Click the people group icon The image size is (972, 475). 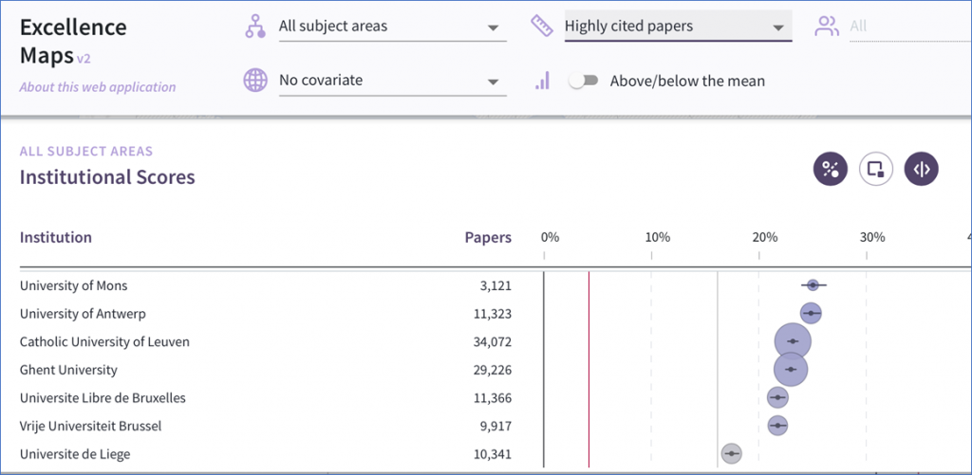click(827, 26)
